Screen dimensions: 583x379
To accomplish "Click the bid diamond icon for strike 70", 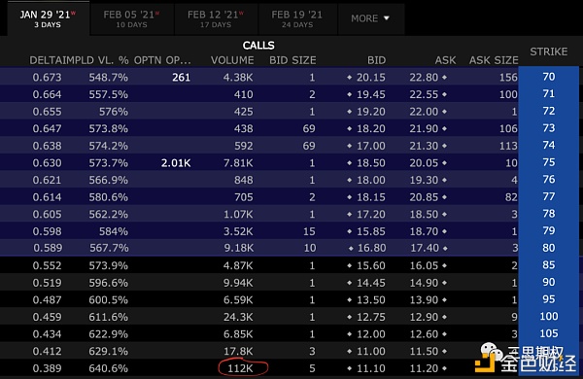I will (349, 78).
